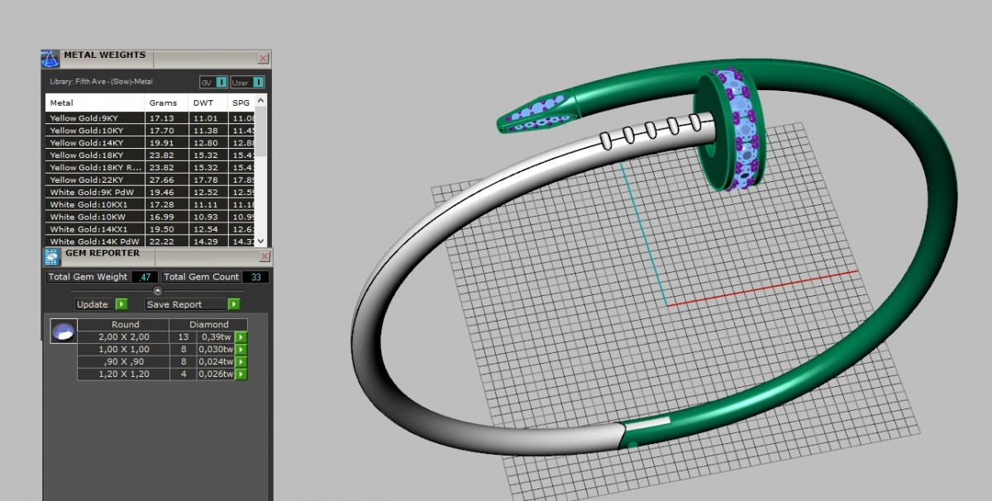The image size is (992, 501).
Task: Click grams value 27.66 for 22KY
Action: click(x=160, y=180)
